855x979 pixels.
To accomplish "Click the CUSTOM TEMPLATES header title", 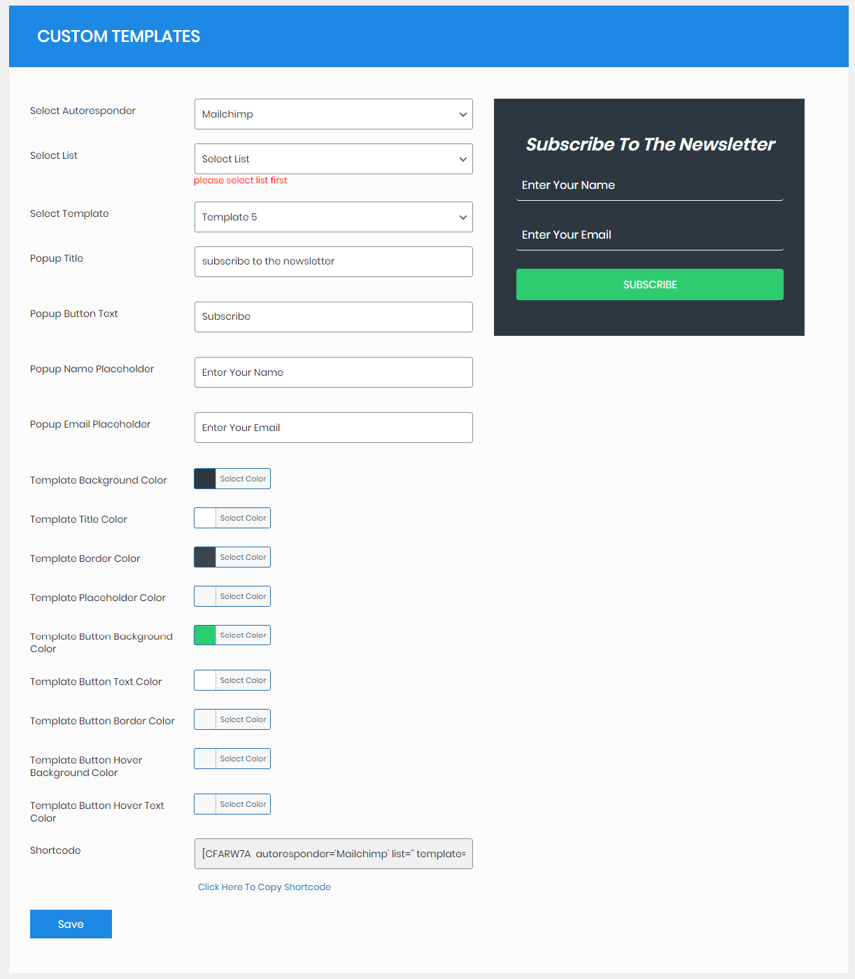I will click(119, 36).
